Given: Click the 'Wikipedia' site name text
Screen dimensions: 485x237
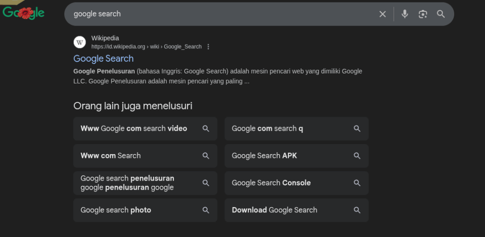Looking at the screenshot, I should point(105,38).
